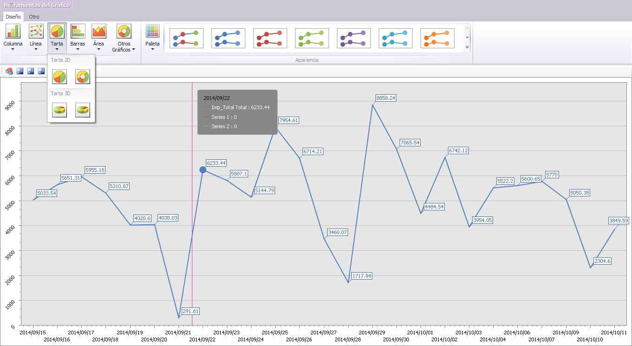Choose the orange line appearance style
632x346 pixels.
[437, 38]
